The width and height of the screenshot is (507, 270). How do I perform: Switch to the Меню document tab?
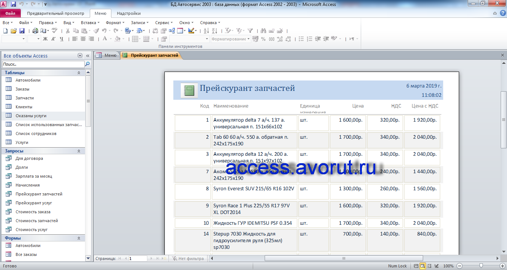point(107,56)
